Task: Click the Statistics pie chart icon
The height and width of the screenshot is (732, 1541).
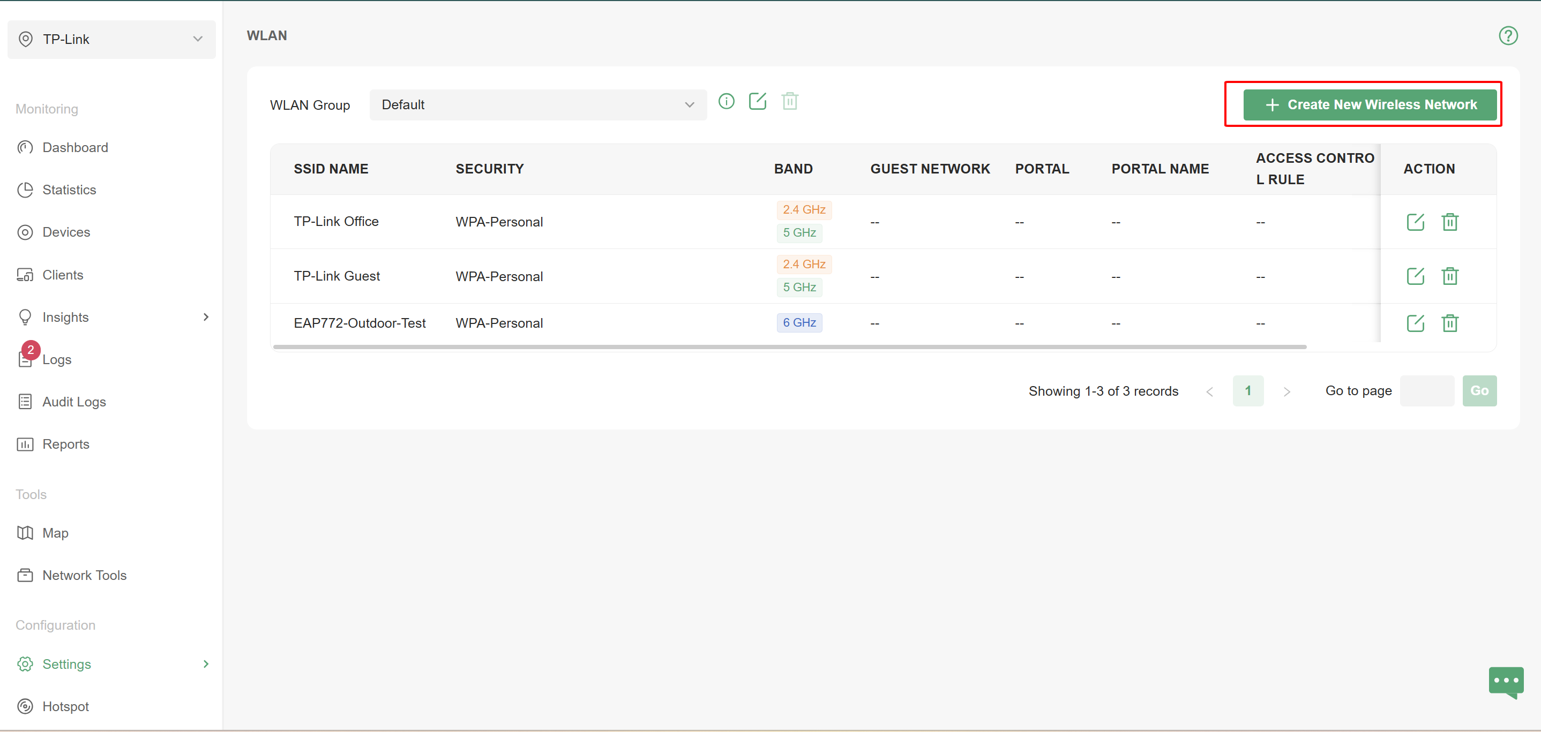Action: (x=25, y=190)
